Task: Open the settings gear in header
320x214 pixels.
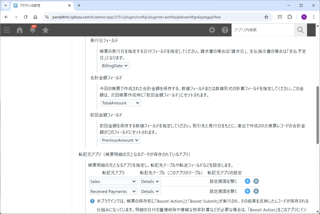Action: [x=212, y=30]
